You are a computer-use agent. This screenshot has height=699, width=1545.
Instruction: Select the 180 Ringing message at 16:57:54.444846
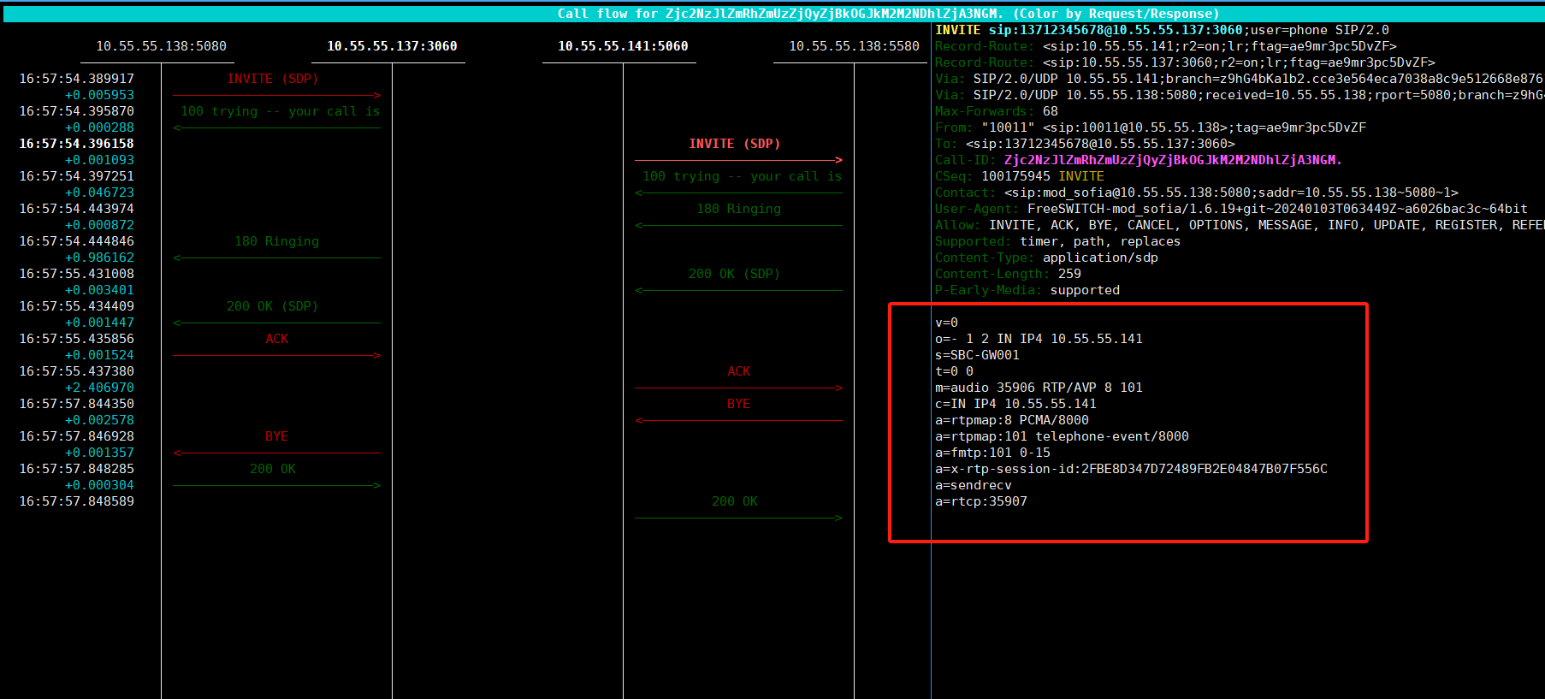(276, 241)
